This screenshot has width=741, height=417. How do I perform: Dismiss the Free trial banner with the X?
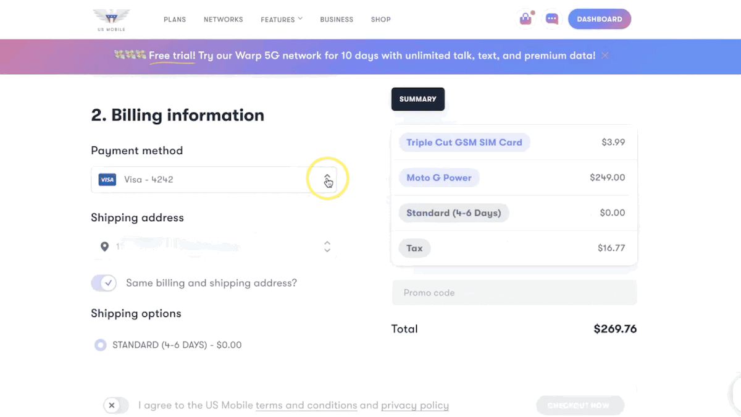click(605, 55)
